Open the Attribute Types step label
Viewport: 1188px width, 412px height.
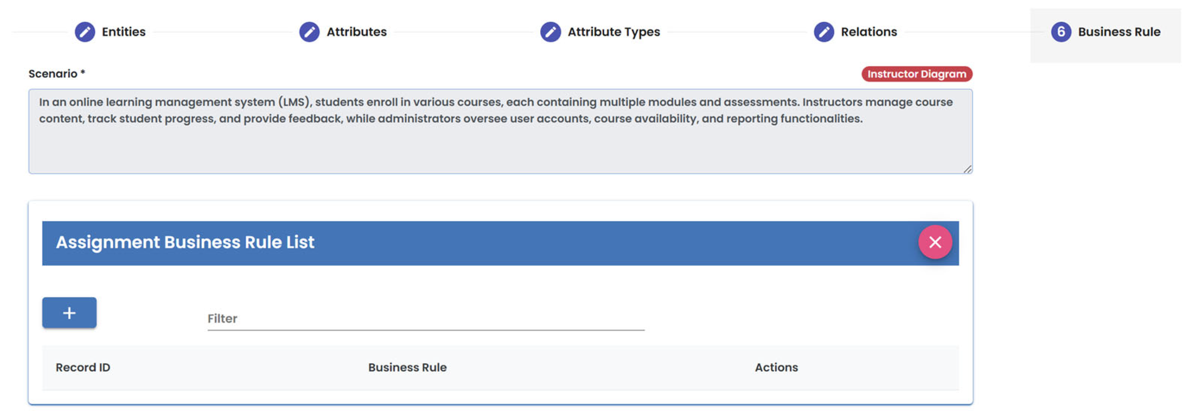[613, 32]
